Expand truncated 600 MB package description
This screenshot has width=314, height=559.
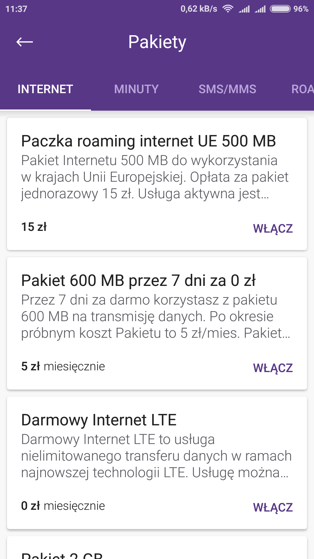pos(156,316)
